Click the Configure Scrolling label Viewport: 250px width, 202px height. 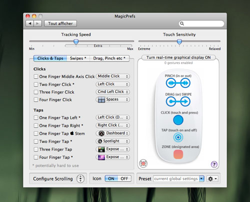53,179
